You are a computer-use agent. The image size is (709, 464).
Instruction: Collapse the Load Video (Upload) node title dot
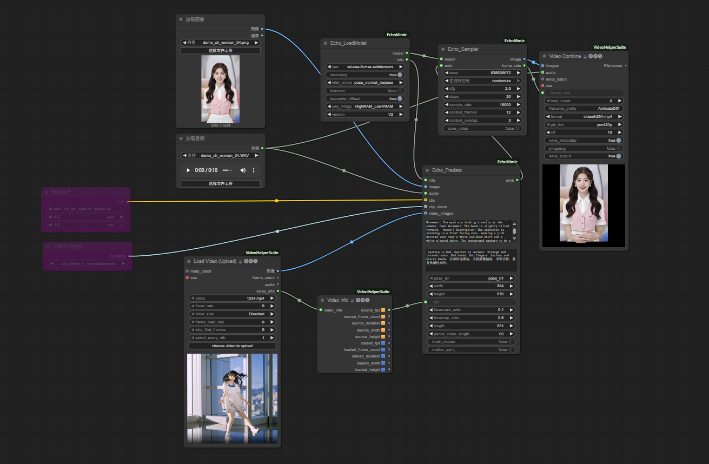189,261
